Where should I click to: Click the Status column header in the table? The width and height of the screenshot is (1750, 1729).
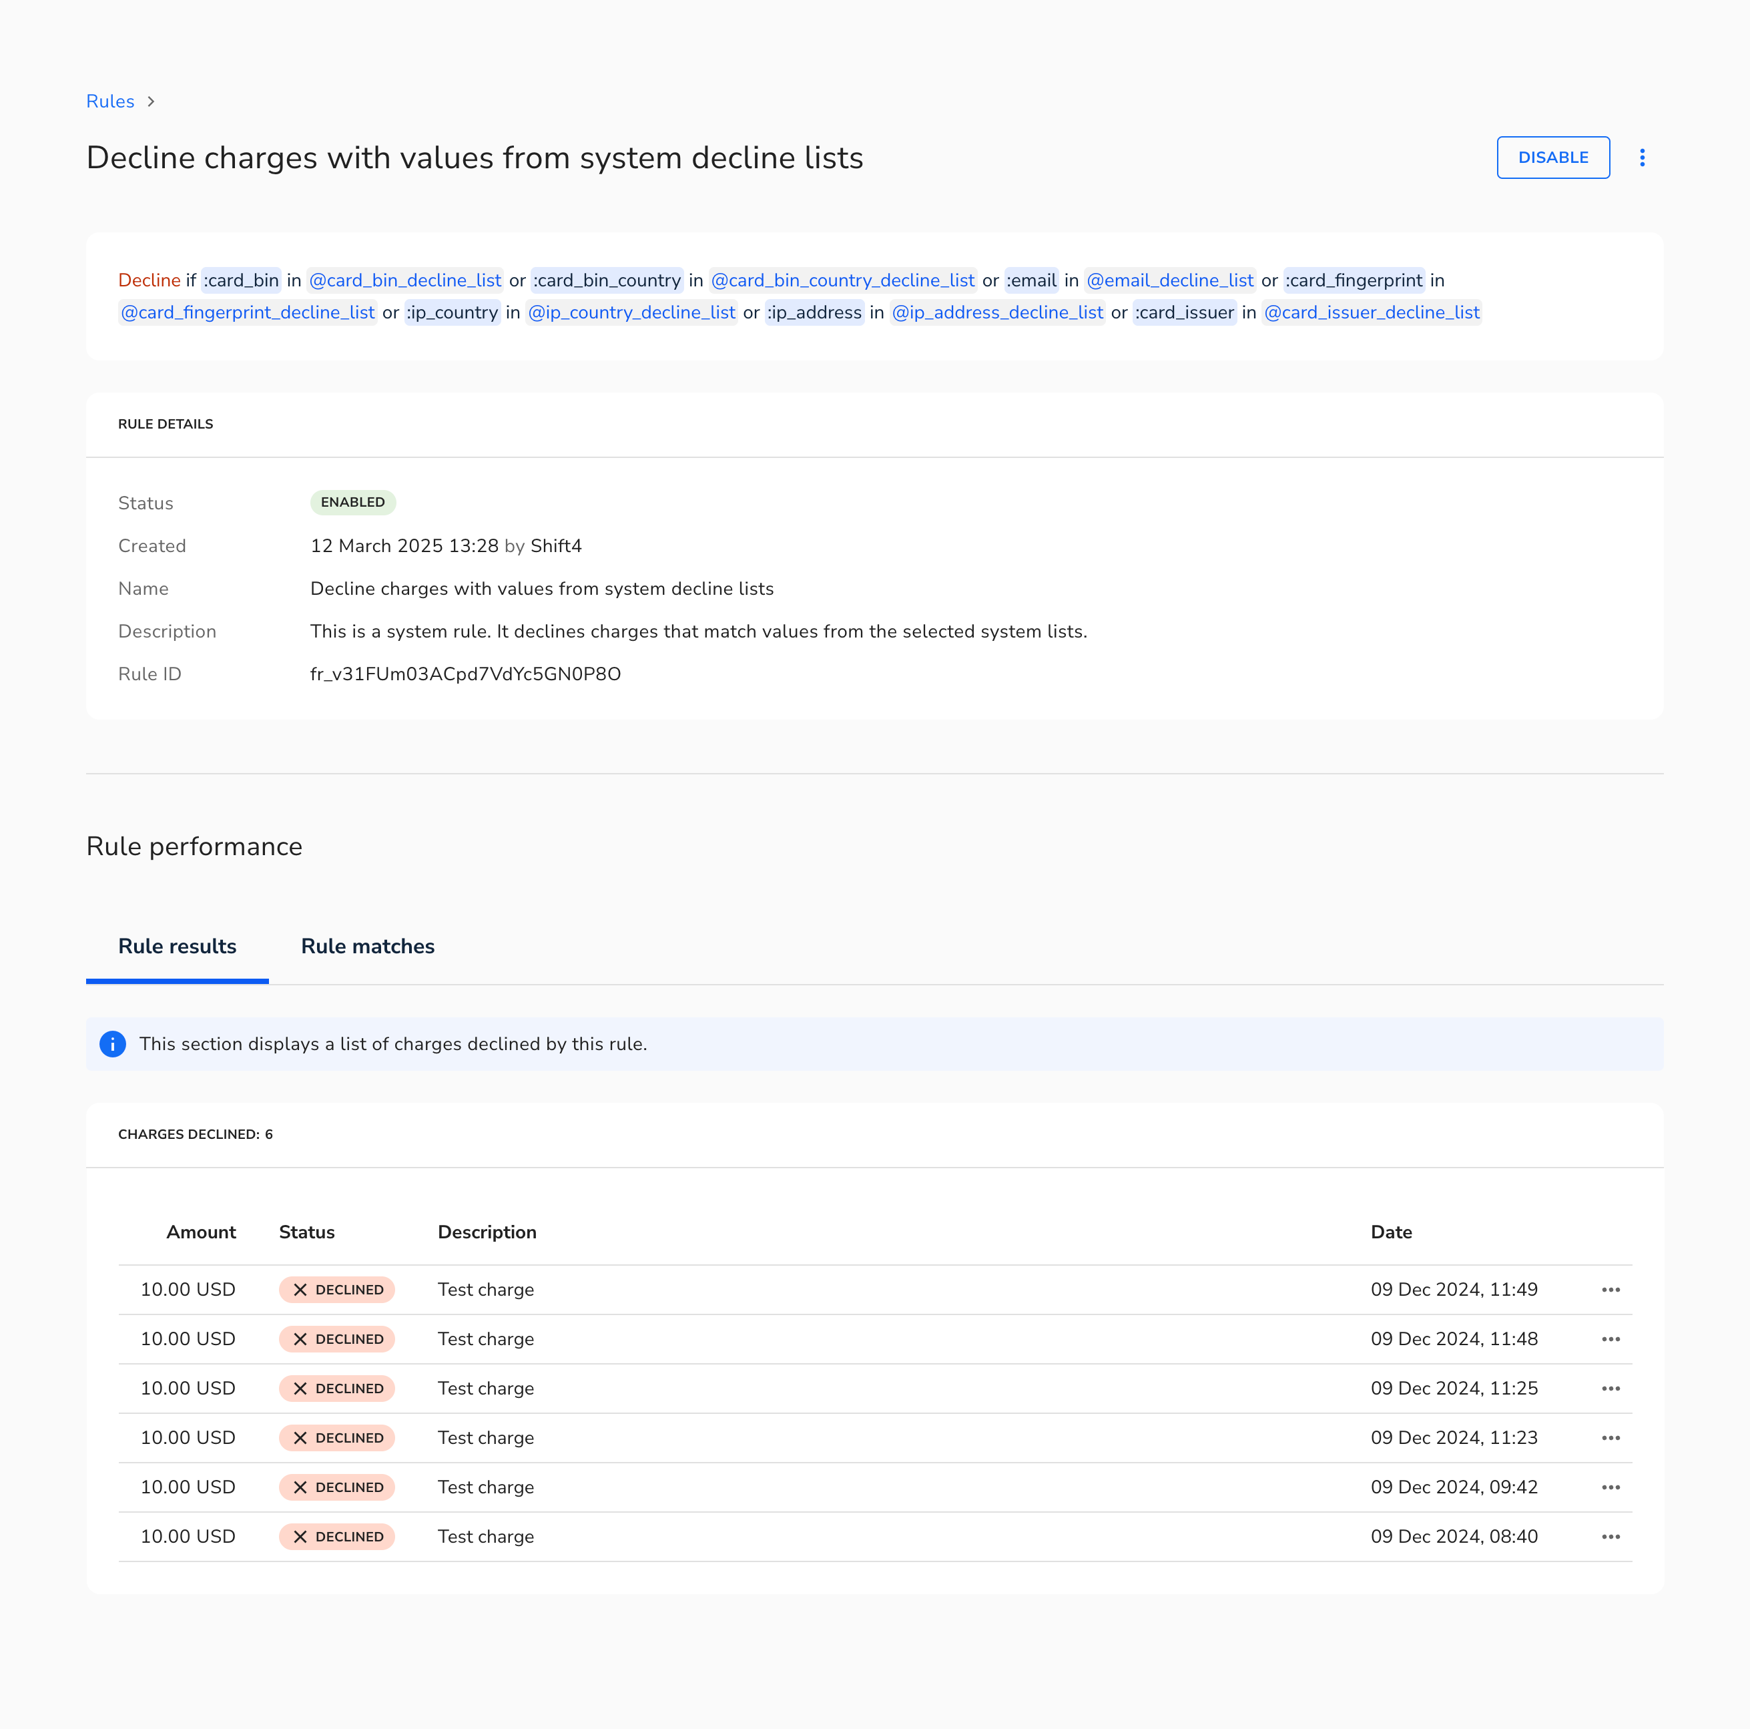coord(307,1232)
